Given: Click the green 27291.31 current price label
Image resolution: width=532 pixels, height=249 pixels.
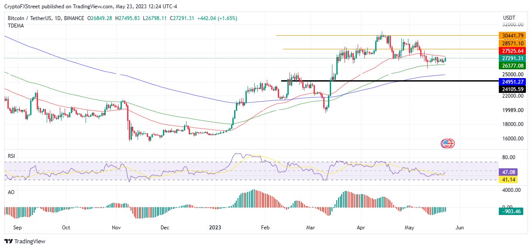Looking at the screenshot, I should (512, 58).
